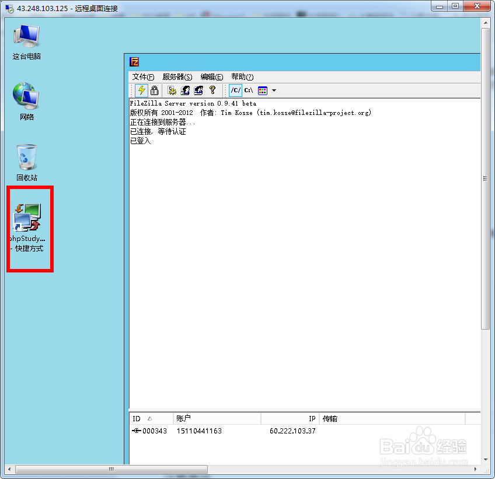Select the 回收站 recycle bin icon
495x479 pixels.
click(x=27, y=163)
